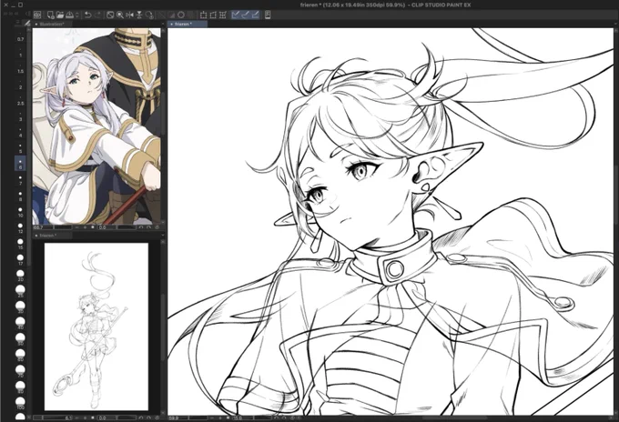Zoom out using reference window minus icon
The height and width of the screenshot is (422, 619).
pyautogui.click(x=77, y=227)
